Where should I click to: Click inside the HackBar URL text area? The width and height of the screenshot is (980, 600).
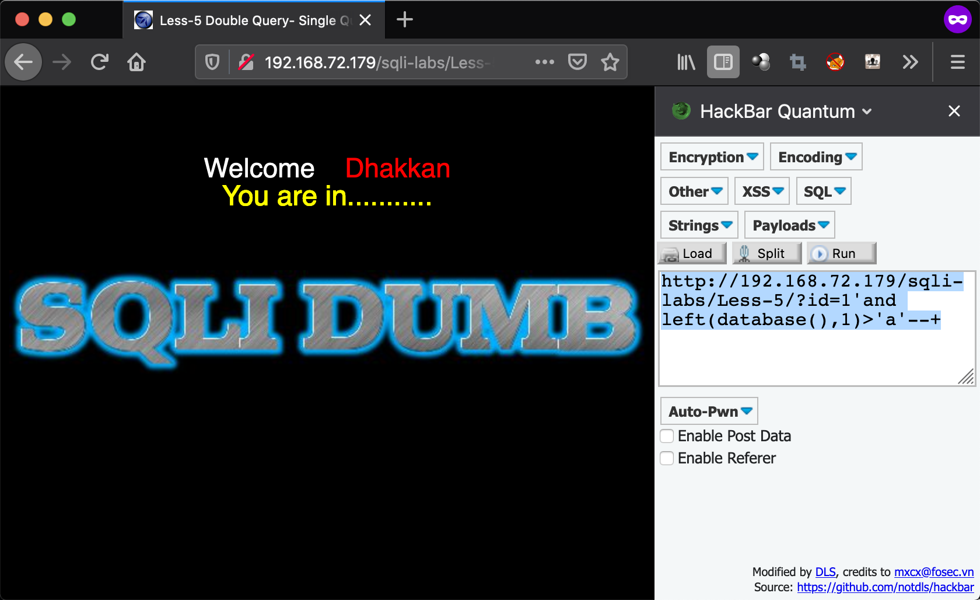tap(817, 356)
